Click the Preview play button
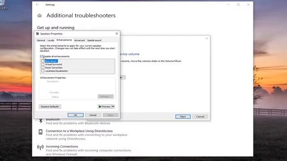287x161 pixels. pos(104,106)
